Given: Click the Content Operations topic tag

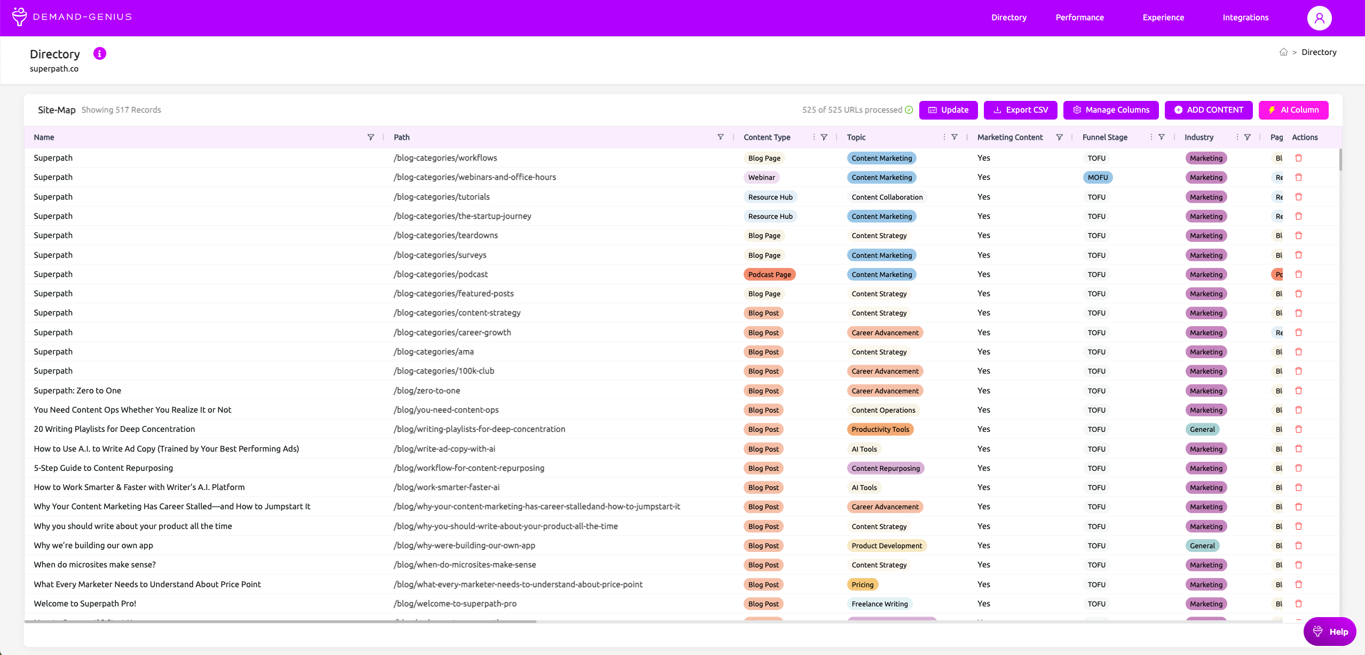Looking at the screenshot, I should 883,410.
